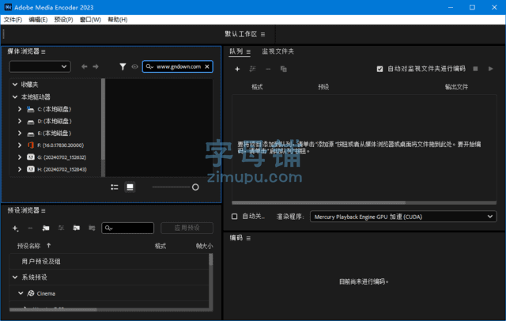Open the 编码 panel menu
The width and height of the screenshot is (506, 321).
pos(248,238)
